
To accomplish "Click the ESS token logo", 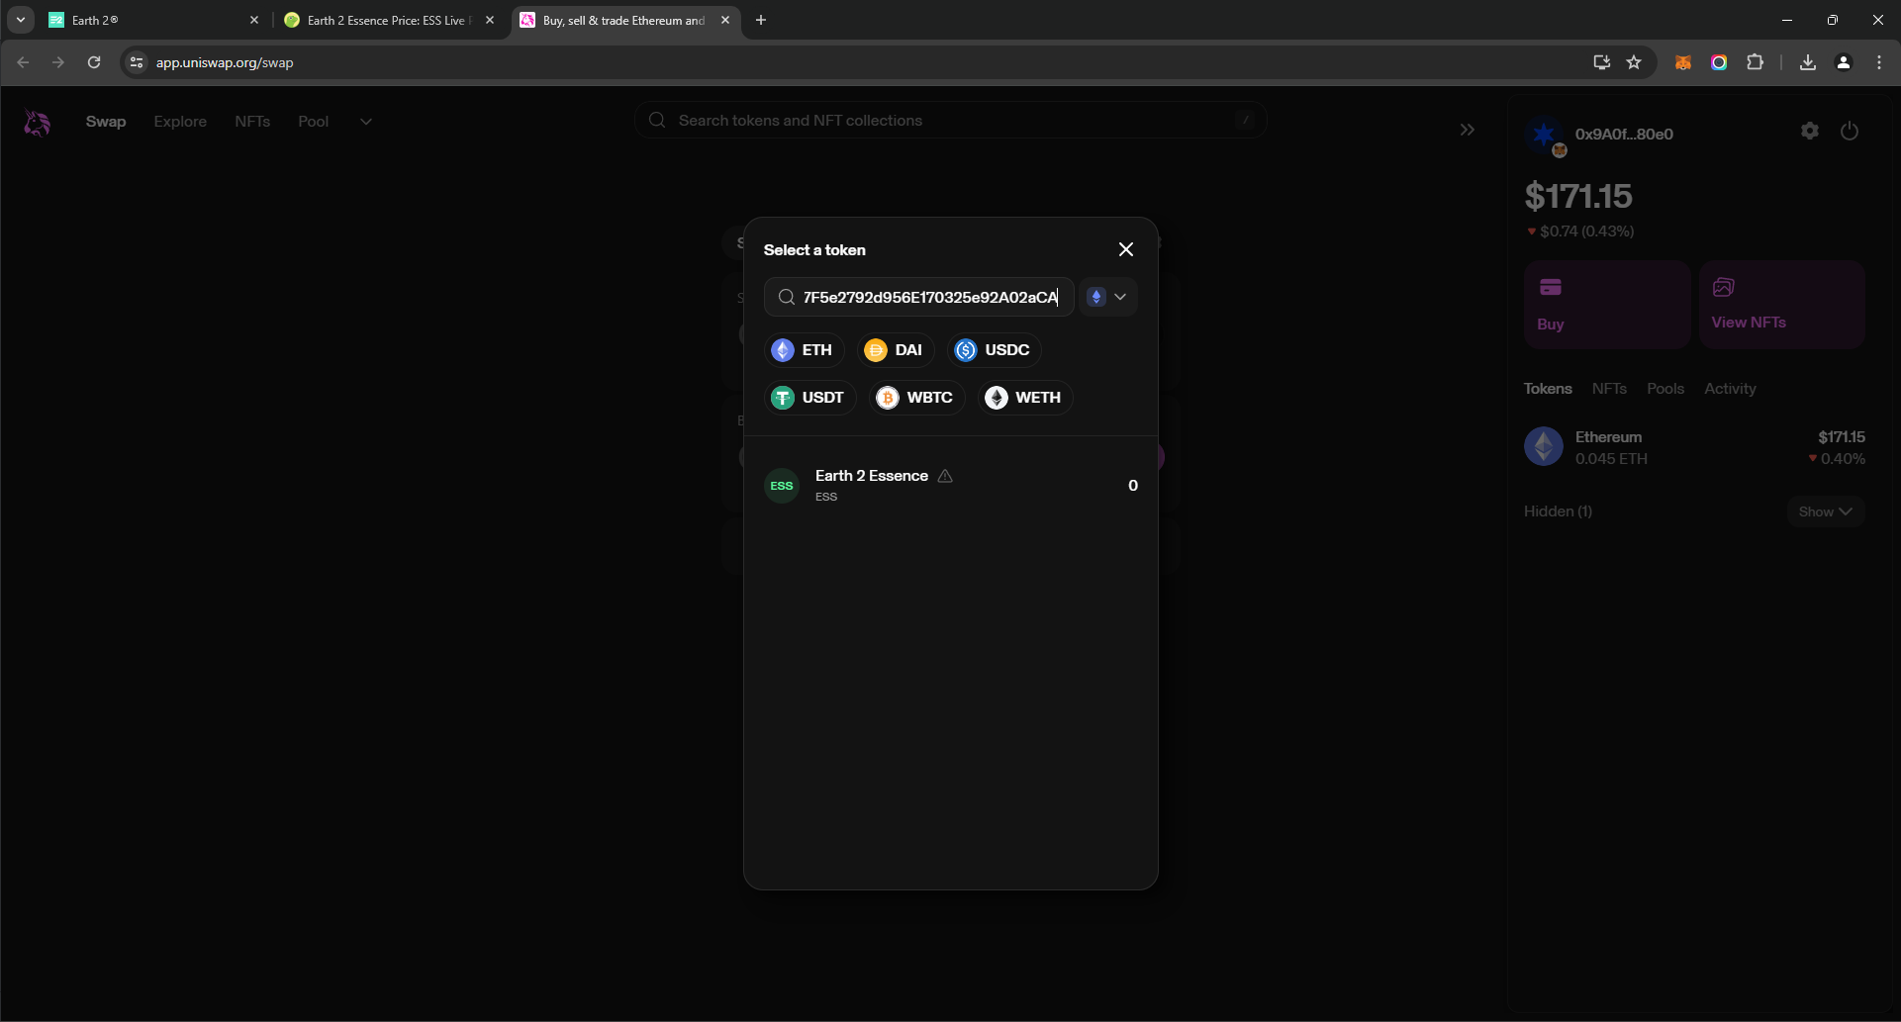I will (x=782, y=486).
